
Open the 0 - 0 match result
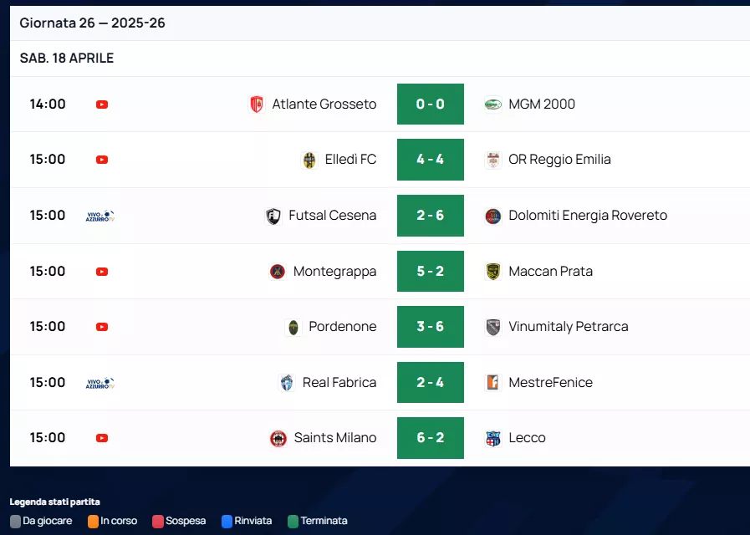point(430,104)
